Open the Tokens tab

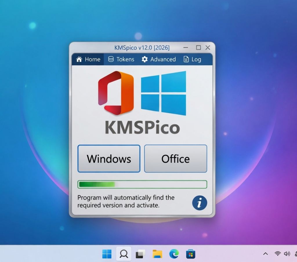coord(121,59)
